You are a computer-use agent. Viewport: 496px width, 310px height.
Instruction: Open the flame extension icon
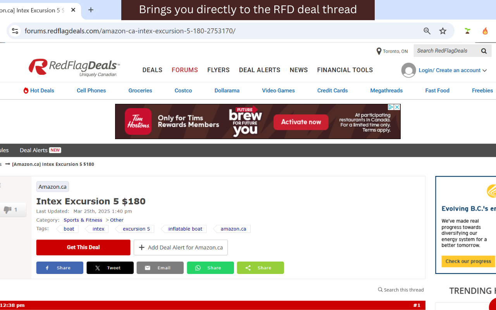point(485,31)
